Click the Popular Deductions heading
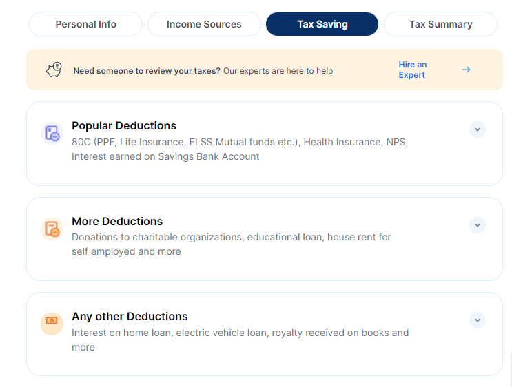Image resolution: width=512 pixels, height=387 pixels. coord(124,125)
